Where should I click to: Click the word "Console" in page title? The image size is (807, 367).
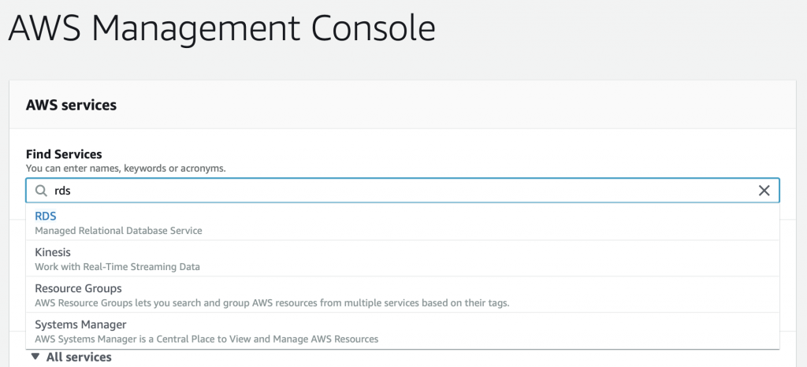(x=373, y=28)
